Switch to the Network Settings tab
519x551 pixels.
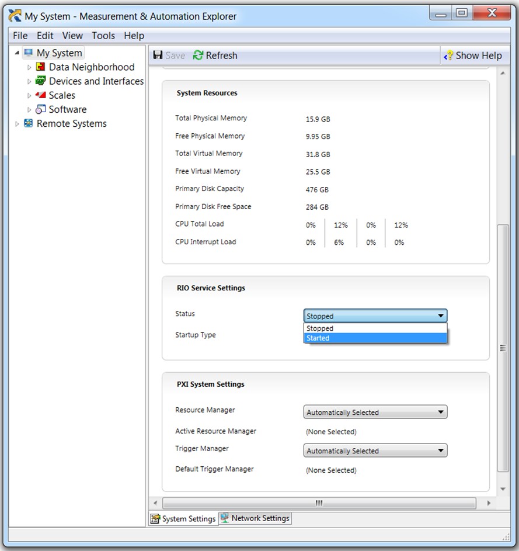tap(255, 518)
